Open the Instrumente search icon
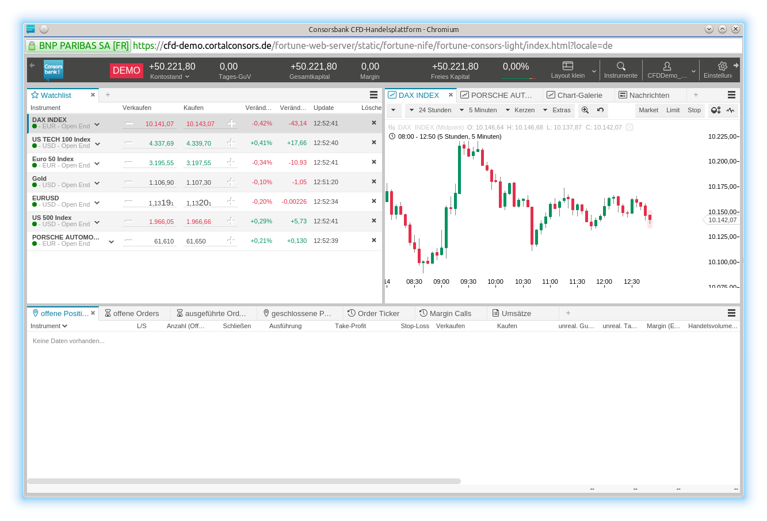 point(620,66)
